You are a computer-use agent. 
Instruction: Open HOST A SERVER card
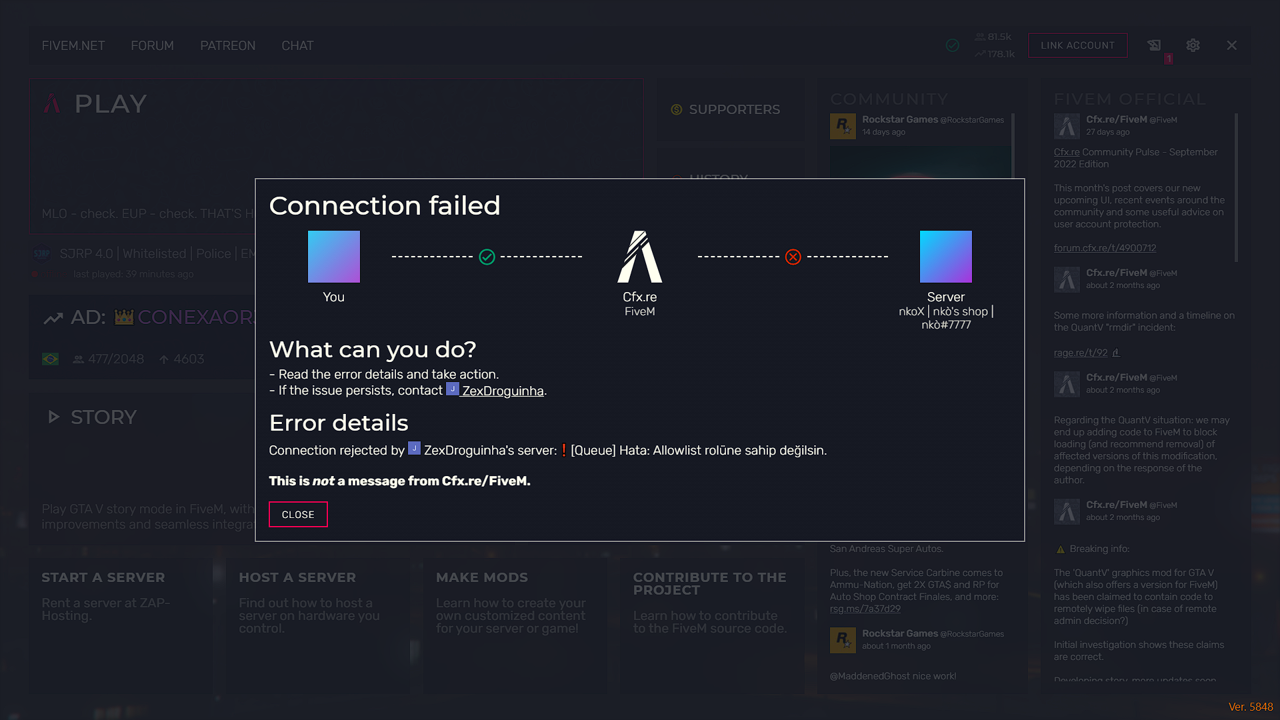point(317,625)
